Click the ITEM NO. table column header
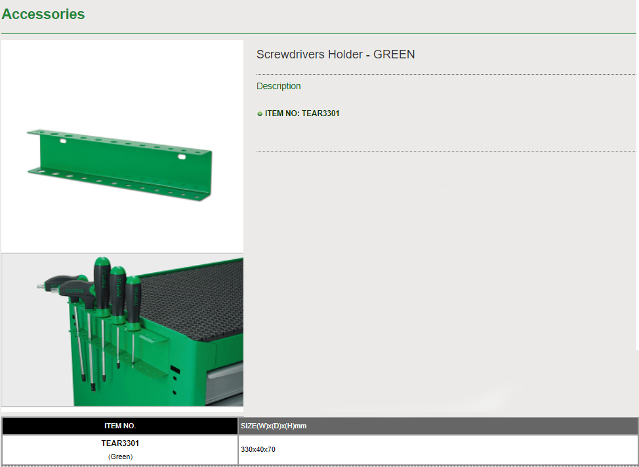639x467 pixels. point(120,426)
